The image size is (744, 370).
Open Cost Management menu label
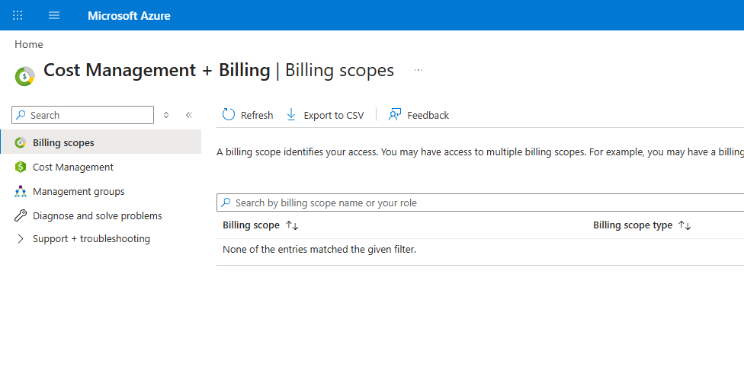click(x=73, y=167)
